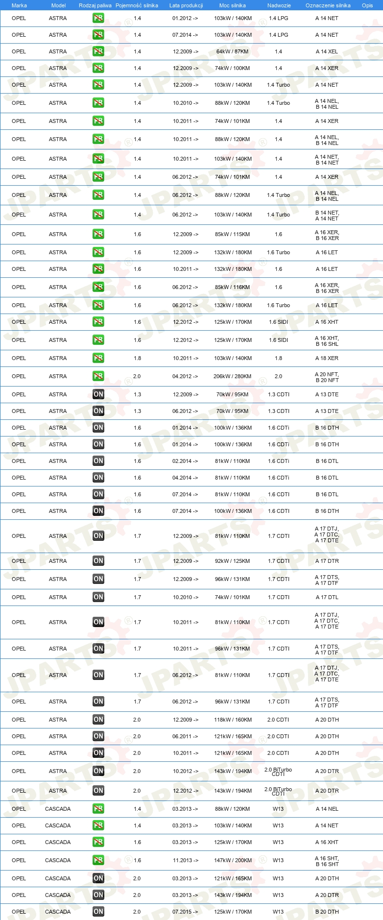
Task: Click the Moc silnika column header
Action: [233, 5]
